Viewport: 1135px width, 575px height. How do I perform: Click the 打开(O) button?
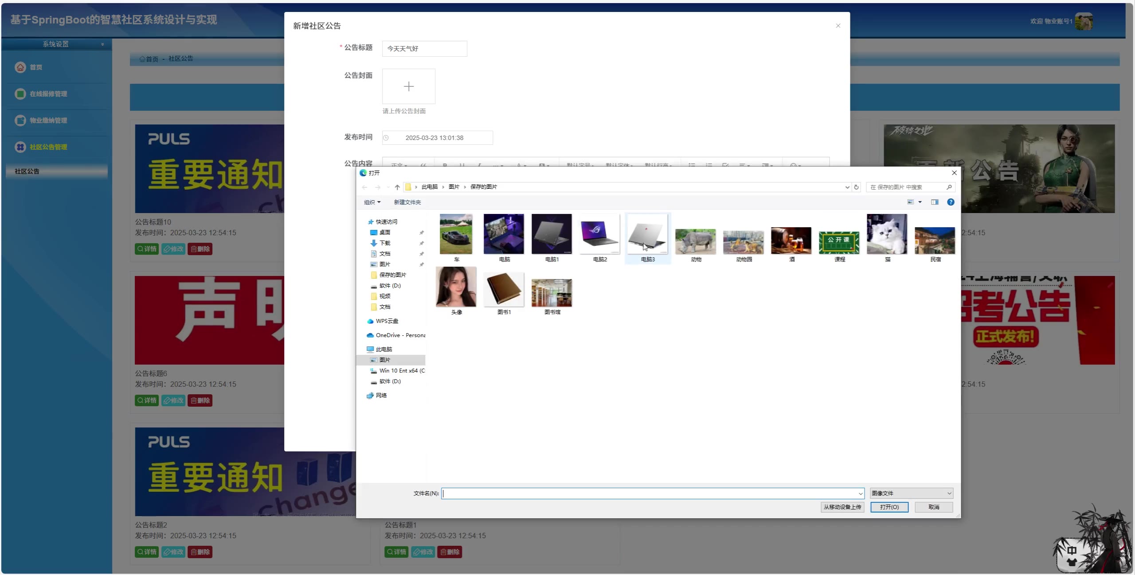click(889, 507)
